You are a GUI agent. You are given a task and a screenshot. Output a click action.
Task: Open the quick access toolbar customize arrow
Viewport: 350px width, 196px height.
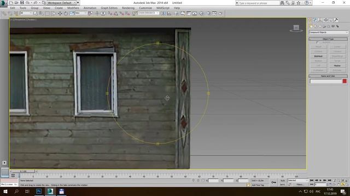pos(78,3)
